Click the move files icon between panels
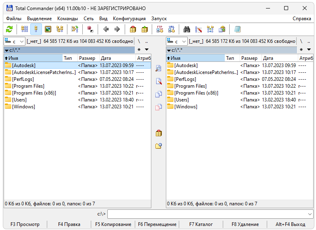The height and width of the screenshot is (230, 316). (x=159, y=107)
